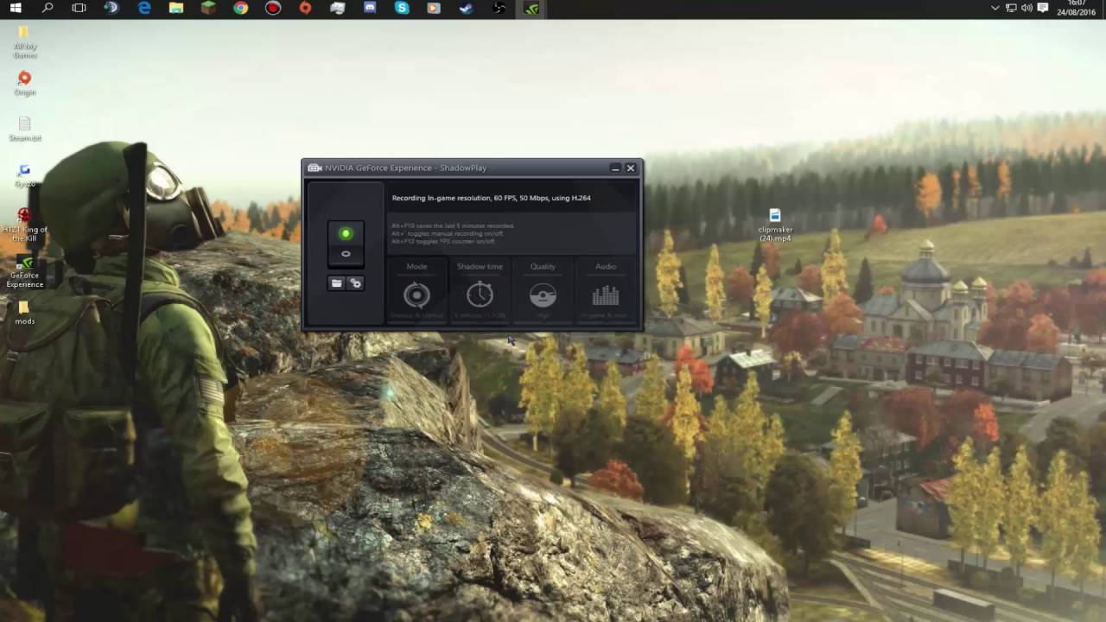Open the Quality setting in ShadowPlay
This screenshot has width=1106, height=622.
543,291
